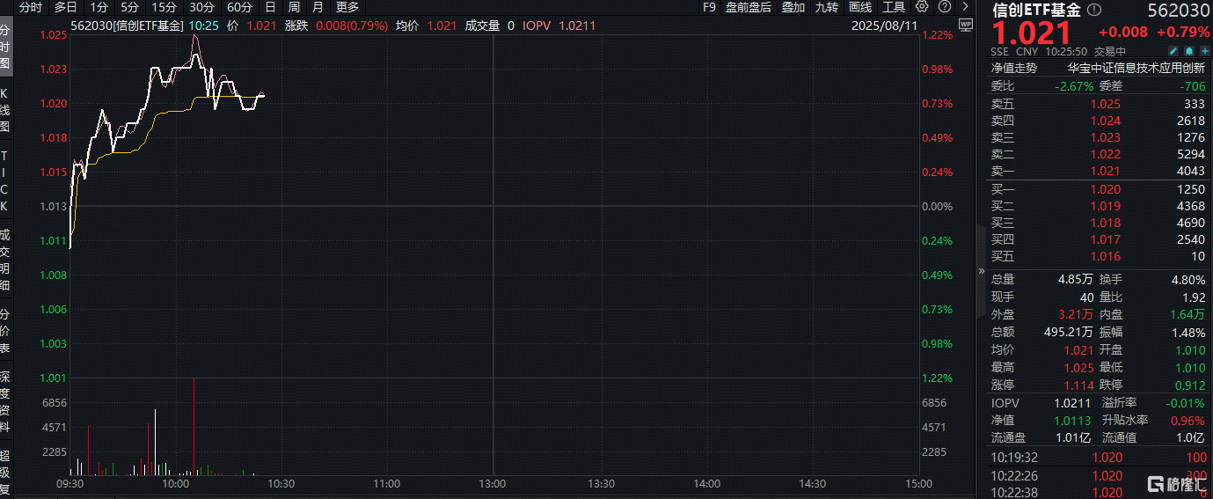Click 净值走势 tab in quote panel
This screenshot has height=499, width=1213.
1014,68
